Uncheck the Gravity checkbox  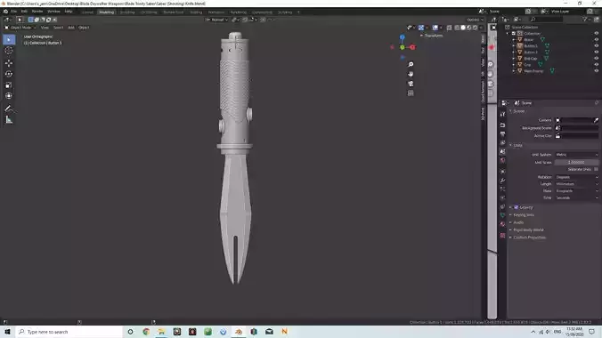click(516, 207)
